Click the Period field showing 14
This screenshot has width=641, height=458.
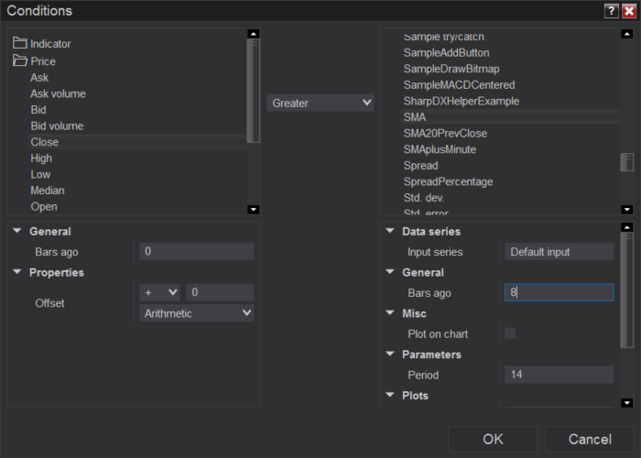559,374
